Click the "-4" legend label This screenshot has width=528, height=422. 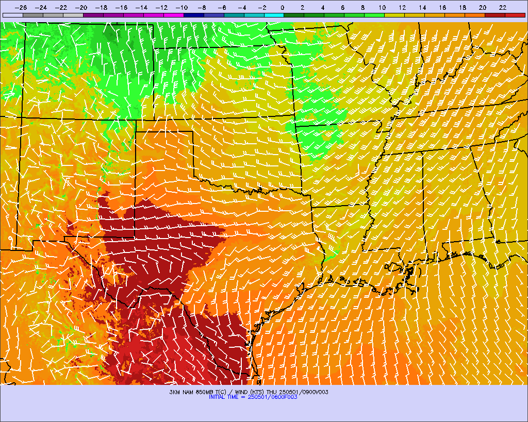pyautogui.click(x=242, y=7)
